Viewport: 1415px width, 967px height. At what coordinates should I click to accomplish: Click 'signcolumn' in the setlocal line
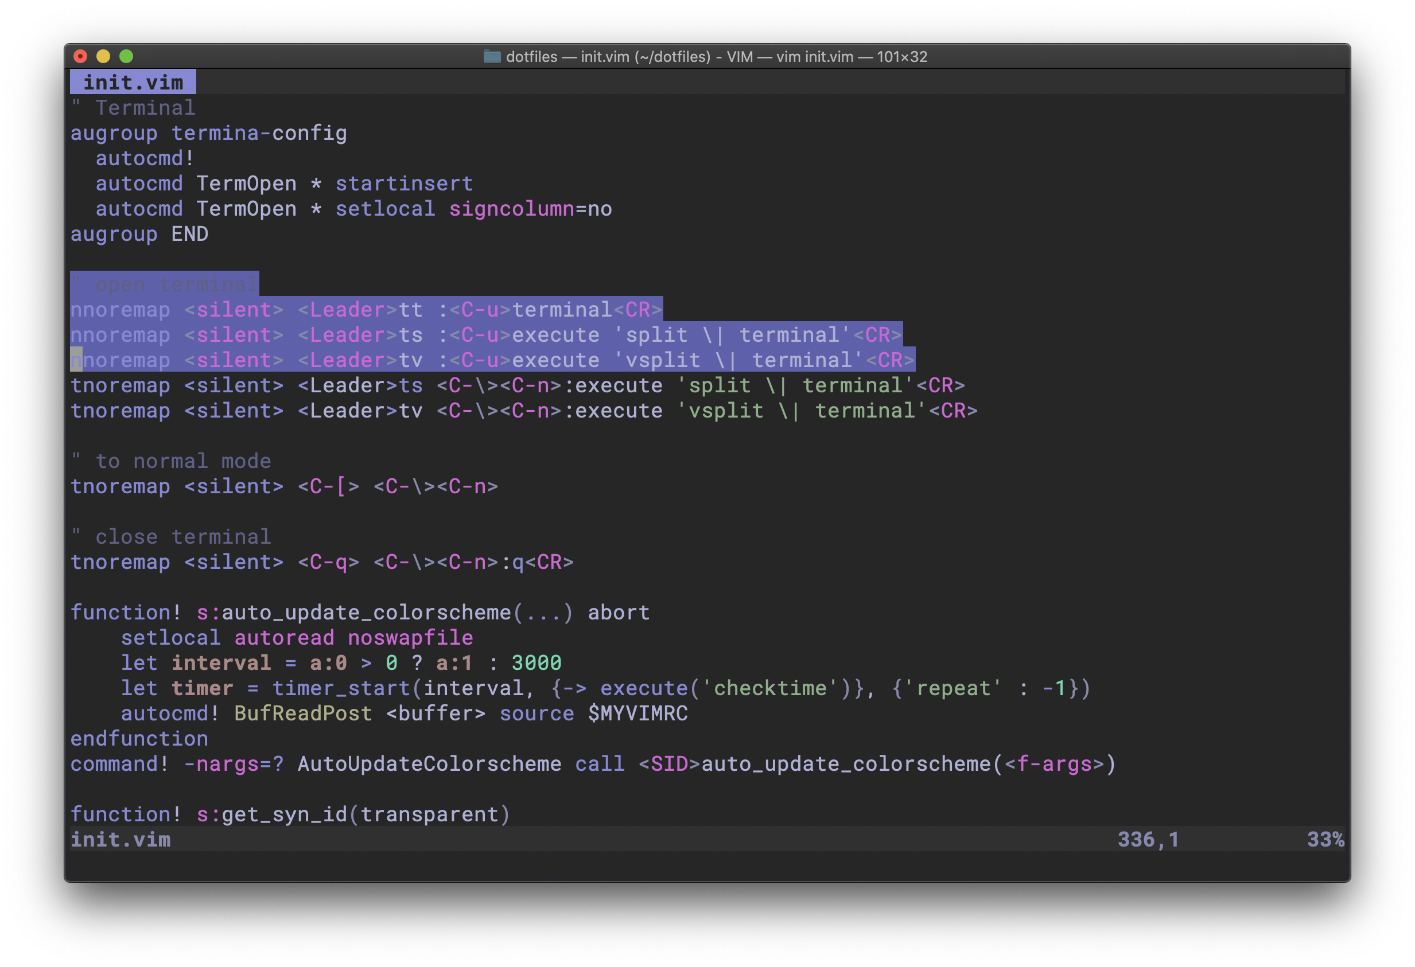pyautogui.click(x=511, y=209)
